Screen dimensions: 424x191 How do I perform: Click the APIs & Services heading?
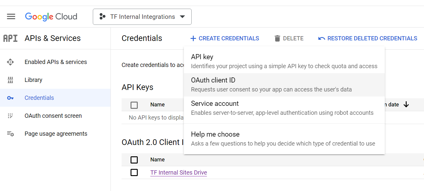click(53, 38)
